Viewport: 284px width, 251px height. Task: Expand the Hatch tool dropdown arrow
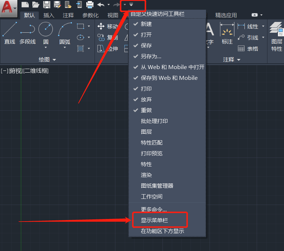coord(89,49)
